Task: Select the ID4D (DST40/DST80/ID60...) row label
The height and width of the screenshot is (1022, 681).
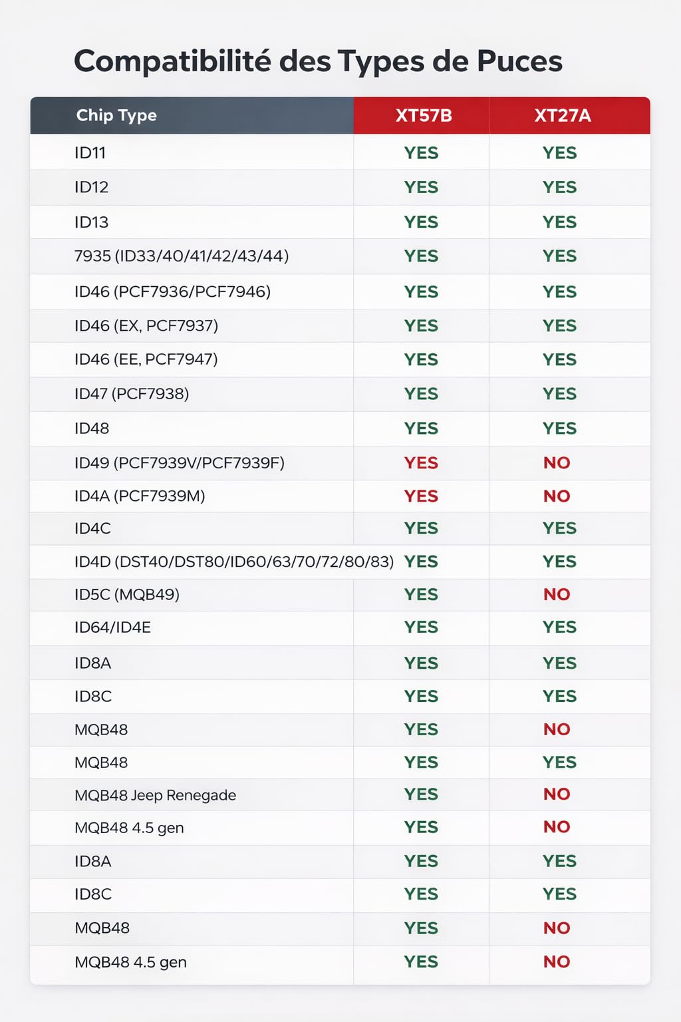Action: tap(234, 562)
